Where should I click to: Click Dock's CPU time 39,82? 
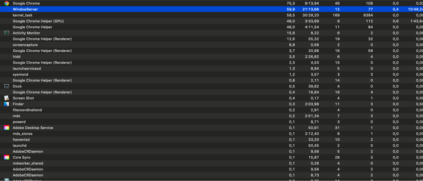click(x=313, y=86)
